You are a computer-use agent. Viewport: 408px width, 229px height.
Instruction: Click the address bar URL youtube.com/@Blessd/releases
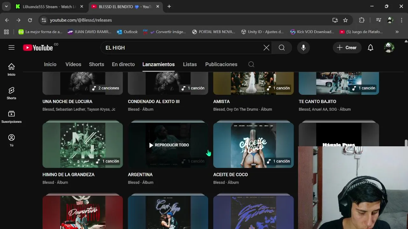[x=81, y=20]
